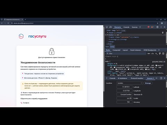Toggle the device toolbar icon

110,27
